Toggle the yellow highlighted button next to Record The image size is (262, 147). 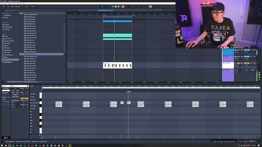[123, 7]
